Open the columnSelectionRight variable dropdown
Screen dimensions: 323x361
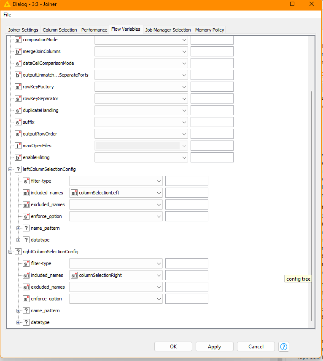point(159,275)
